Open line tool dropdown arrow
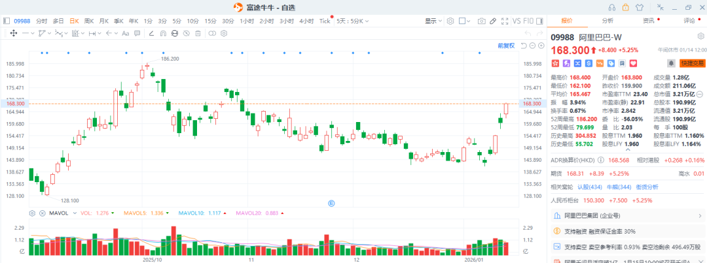The width and height of the screenshot is (707, 263). (33, 33)
